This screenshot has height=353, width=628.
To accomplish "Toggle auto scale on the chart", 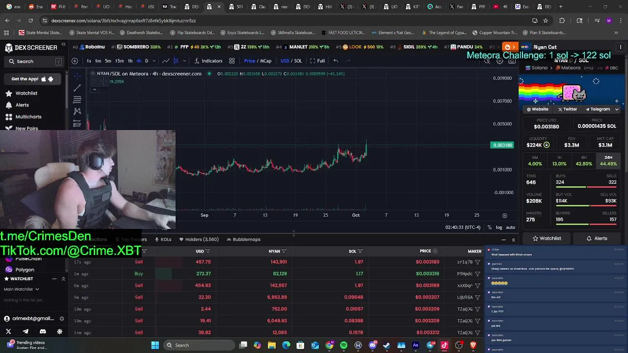I will pos(511,227).
